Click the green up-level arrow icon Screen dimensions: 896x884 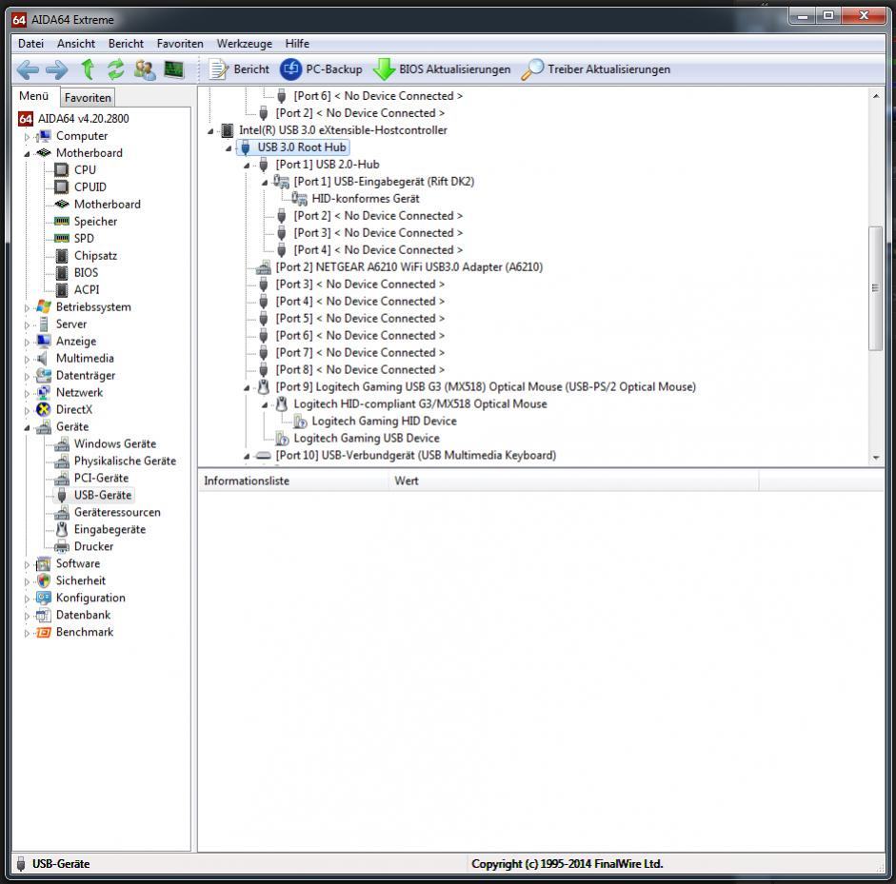[88, 69]
